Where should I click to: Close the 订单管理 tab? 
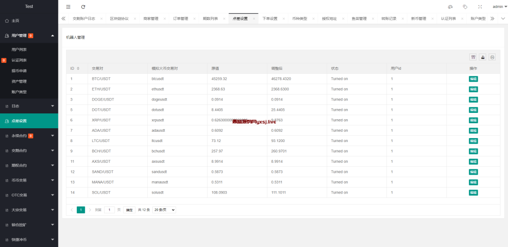tap(194, 19)
